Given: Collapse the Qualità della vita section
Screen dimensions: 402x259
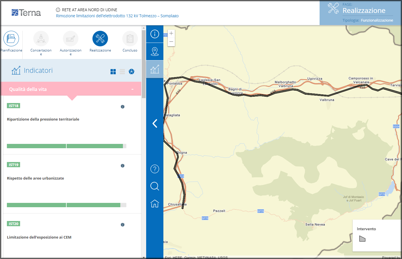Looking at the screenshot, I should [x=132, y=89].
